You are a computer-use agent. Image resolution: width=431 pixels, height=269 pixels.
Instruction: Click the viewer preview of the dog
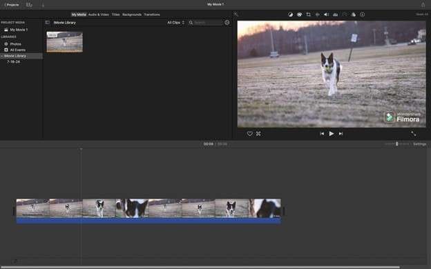point(332,74)
